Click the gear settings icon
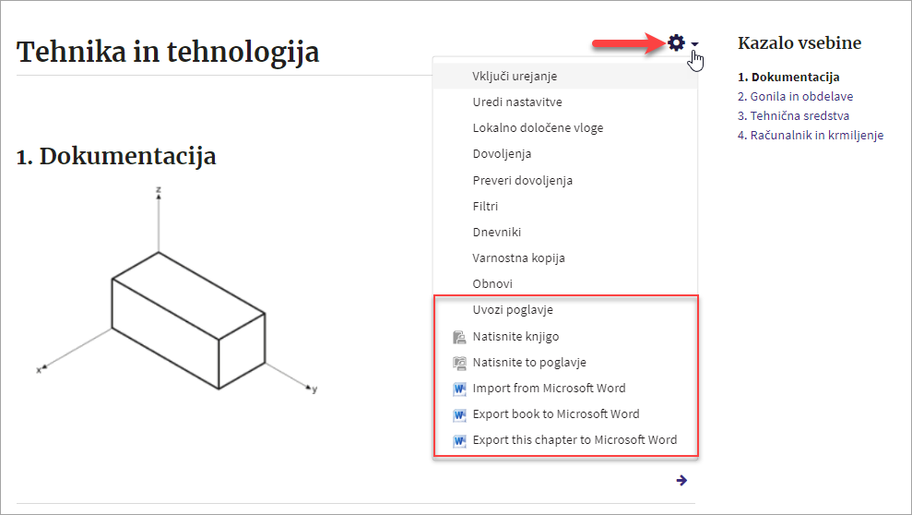 coord(676,42)
